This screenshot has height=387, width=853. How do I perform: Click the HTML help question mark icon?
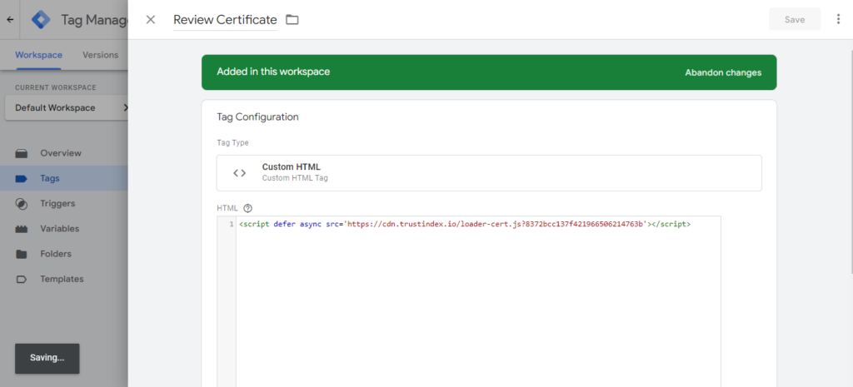(x=247, y=209)
